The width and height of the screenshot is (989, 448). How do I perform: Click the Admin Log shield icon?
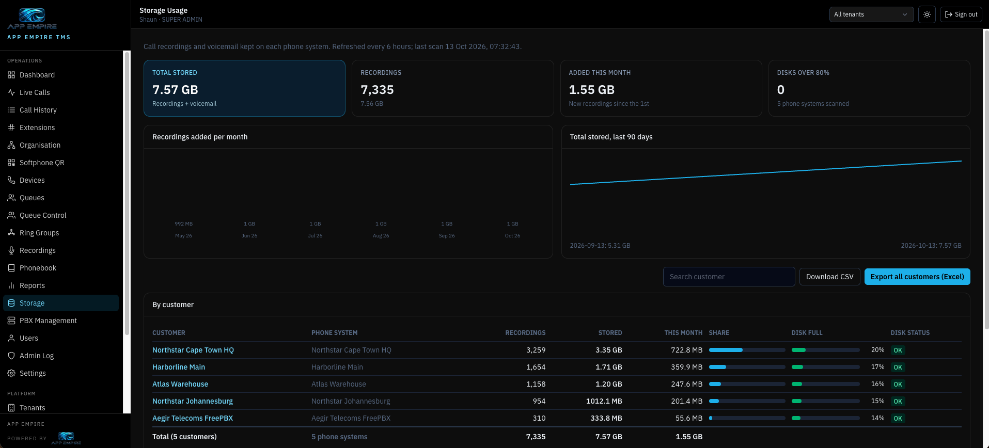point(11,356)
